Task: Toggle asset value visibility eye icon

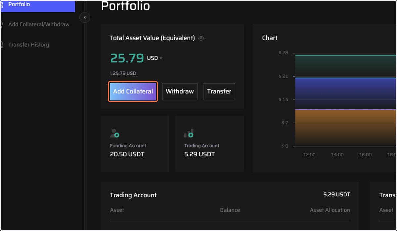Action: click(x=201, y=38)
